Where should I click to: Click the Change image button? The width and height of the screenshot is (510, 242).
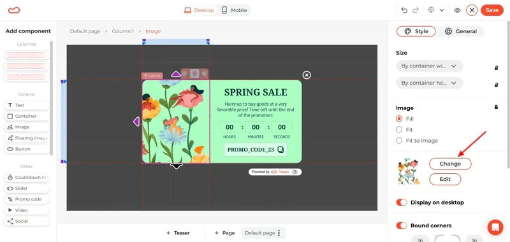tap(450, 164)
